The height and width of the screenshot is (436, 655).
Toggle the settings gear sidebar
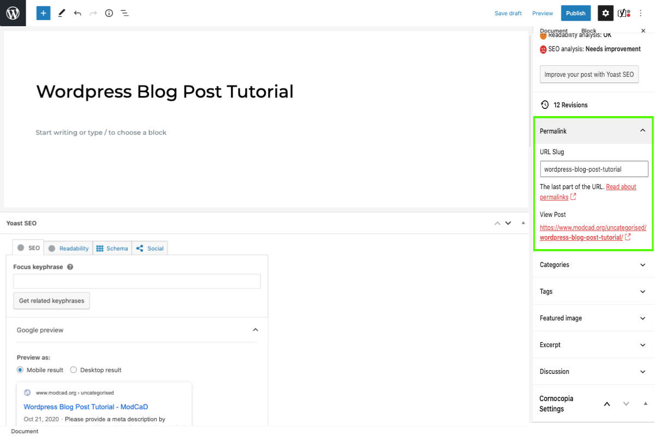tap(605, 13)
